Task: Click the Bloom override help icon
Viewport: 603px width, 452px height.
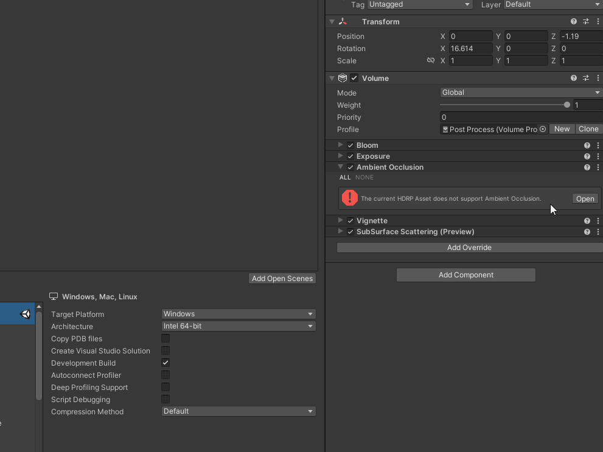Action: tap(587, 145)
